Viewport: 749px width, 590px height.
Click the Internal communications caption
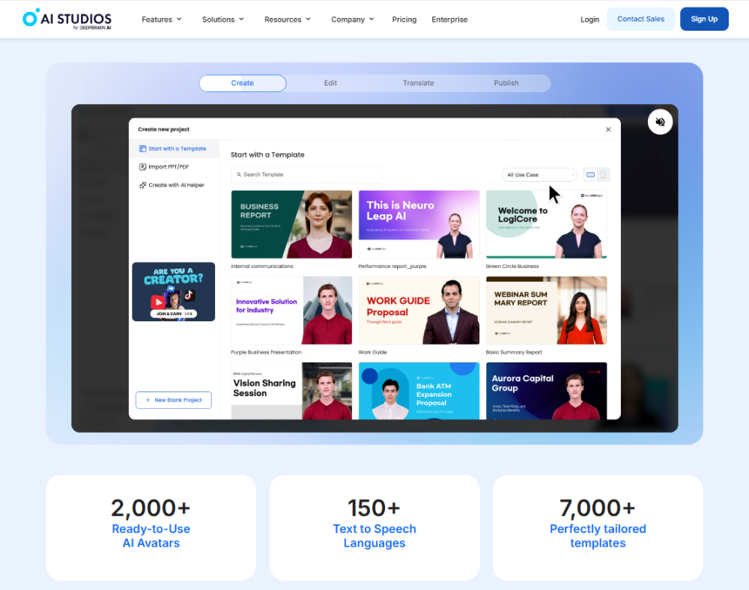(262, 267)
